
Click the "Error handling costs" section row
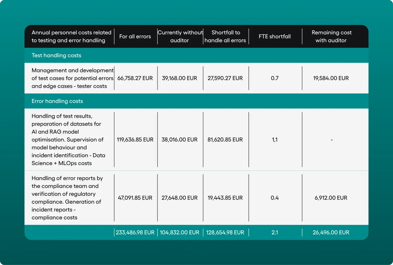click(x=196, y=101)
